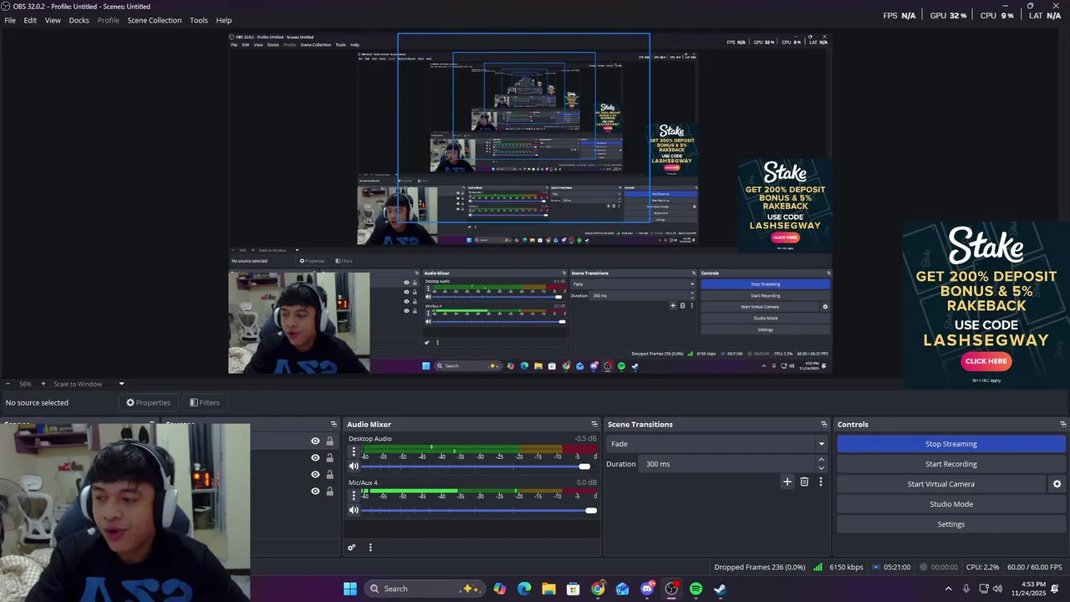Mute Desktop Audio speaker icon
Screen dimensions: 1070x602
click(x=354, y=467)
